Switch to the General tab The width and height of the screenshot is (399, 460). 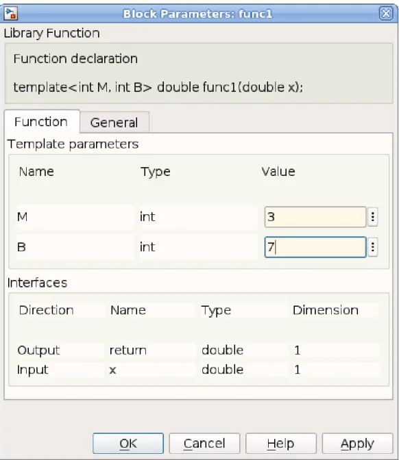click(114, 122)
